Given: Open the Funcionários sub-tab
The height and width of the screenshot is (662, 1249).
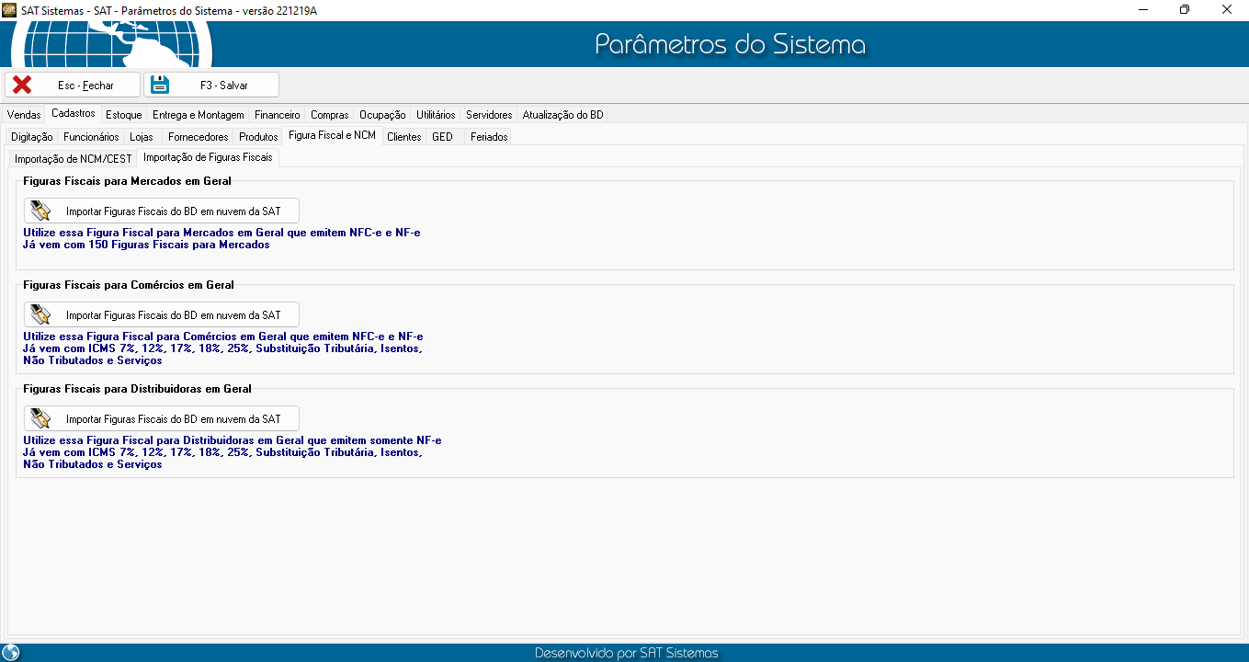Looking at the screenshot, I should coord(91,137).
